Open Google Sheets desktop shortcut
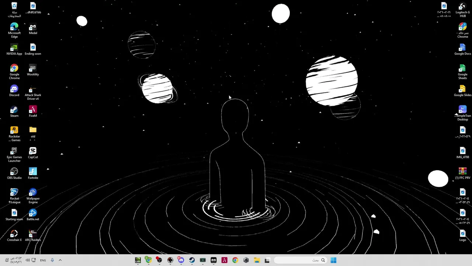 [462, 72]
